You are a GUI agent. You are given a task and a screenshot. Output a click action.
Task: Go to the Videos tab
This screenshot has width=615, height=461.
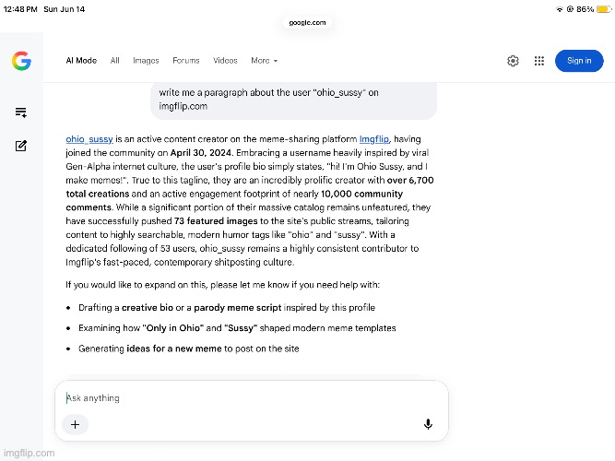pos(225,61)
